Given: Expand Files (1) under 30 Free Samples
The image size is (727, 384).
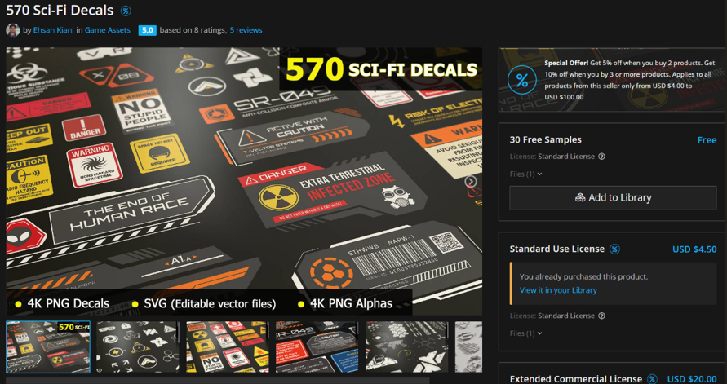Looking at the screenshot, I should [525, 174].
